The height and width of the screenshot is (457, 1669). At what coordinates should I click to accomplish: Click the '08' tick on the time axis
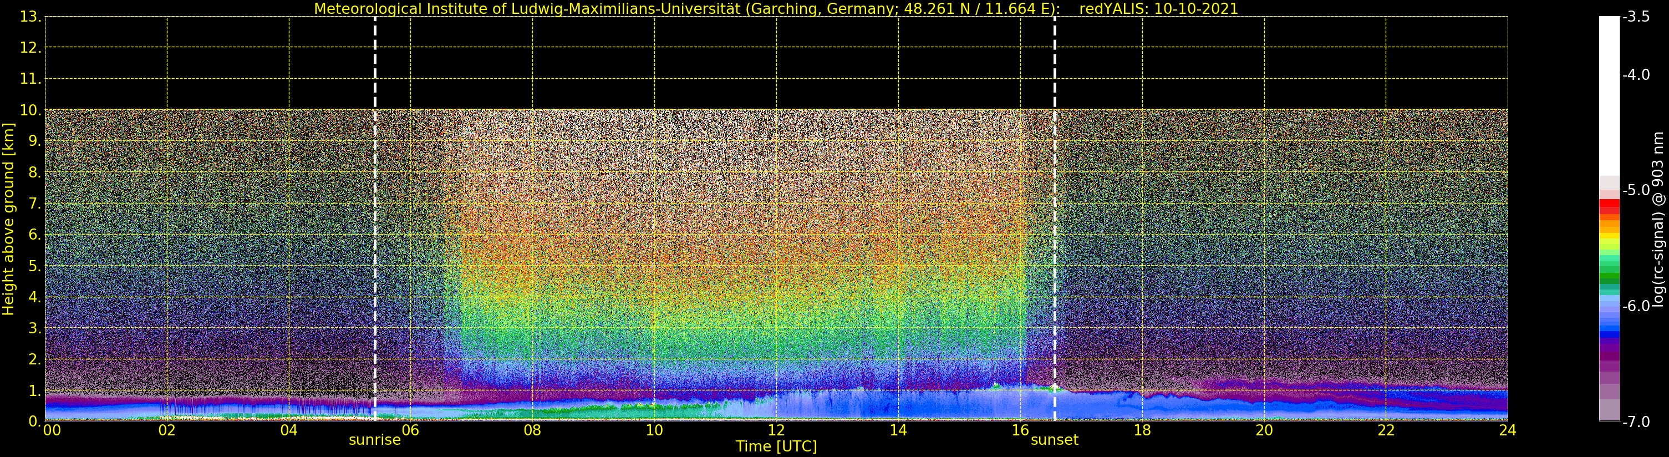point(532,430)
